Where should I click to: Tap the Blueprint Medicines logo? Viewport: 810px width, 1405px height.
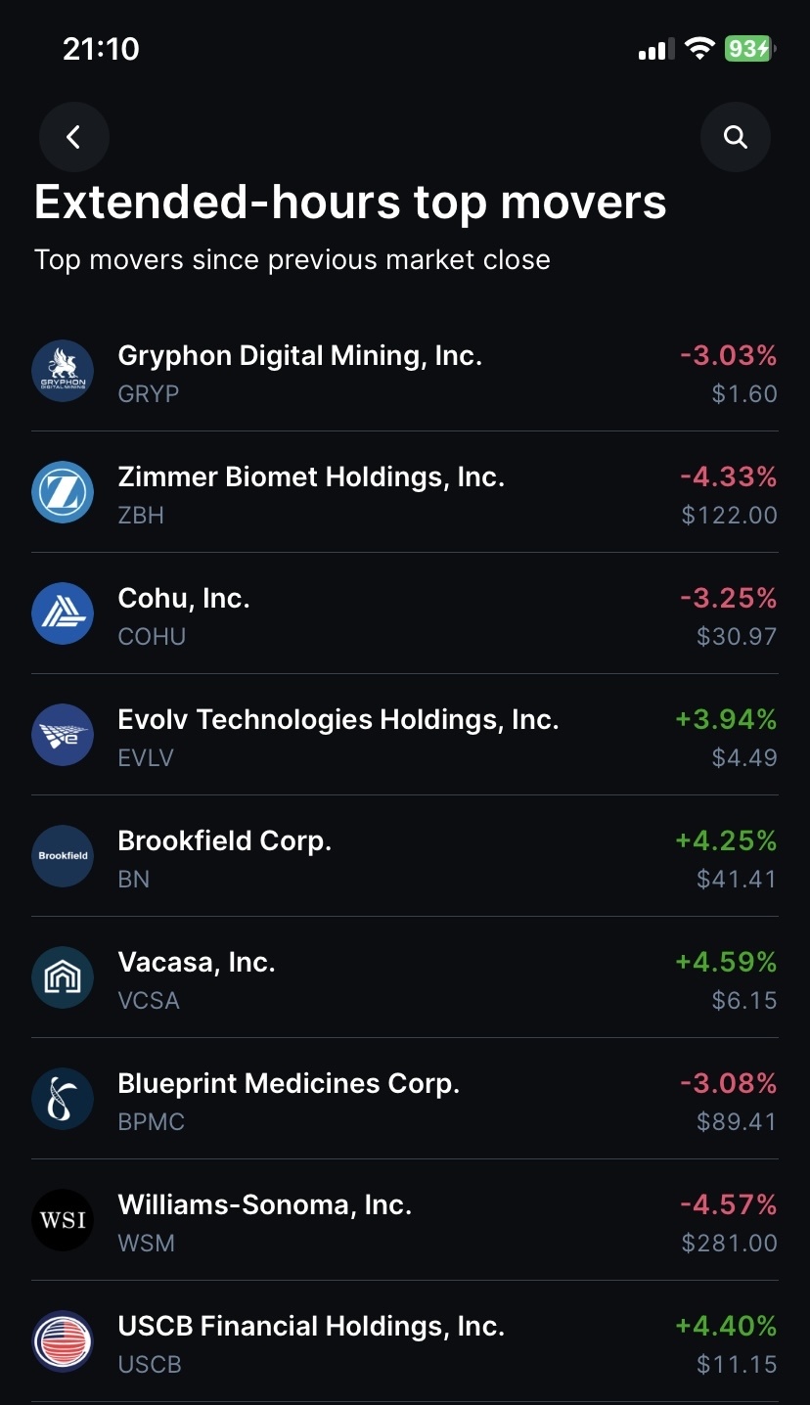[x=63, y=1099]
